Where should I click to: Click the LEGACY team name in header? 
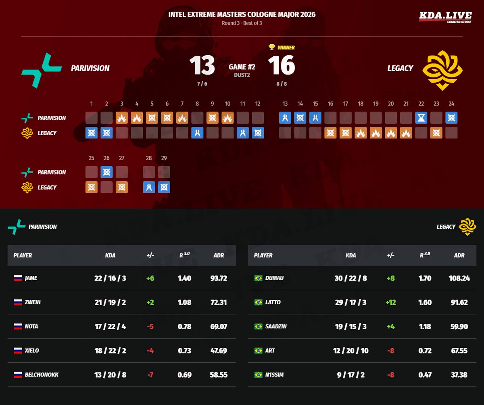[400, 68]
